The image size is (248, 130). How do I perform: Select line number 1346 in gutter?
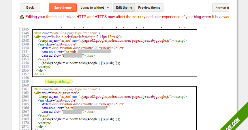pos(25,33)
